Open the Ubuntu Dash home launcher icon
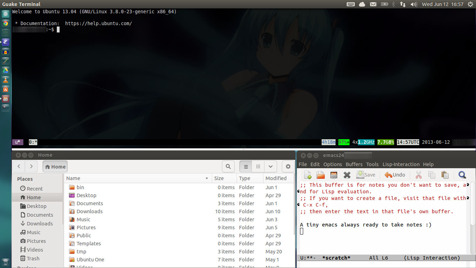This screenshot has height=268, width=476. [6, 14]
